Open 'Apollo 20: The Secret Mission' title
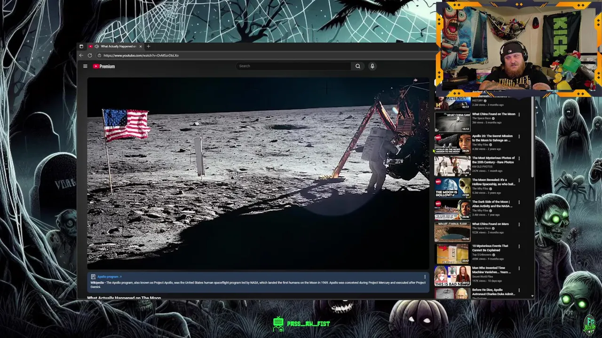This screenshot has height=338, width=602. coord(492,138)
